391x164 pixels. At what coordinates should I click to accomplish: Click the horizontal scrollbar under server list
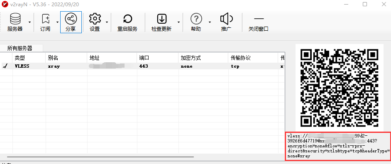point(100,157)
